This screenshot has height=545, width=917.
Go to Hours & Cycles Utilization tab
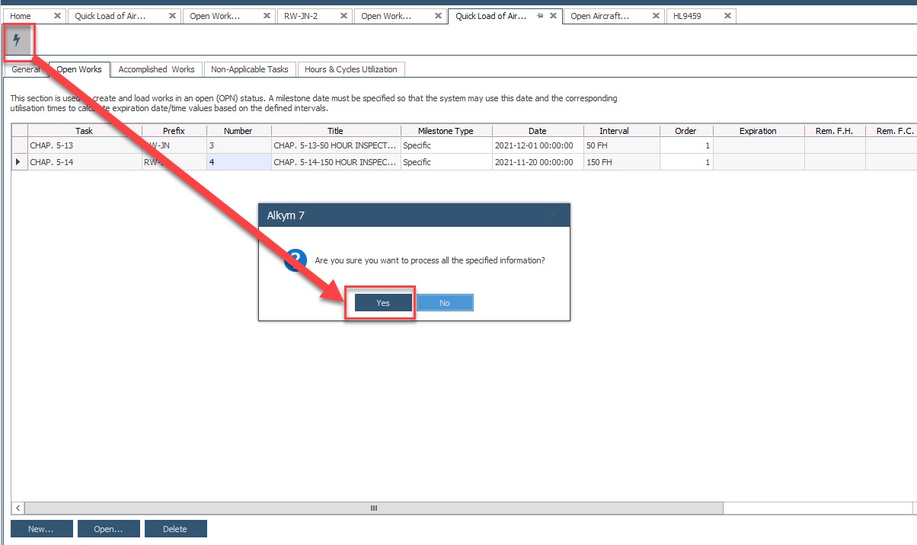tap(350, 69)
